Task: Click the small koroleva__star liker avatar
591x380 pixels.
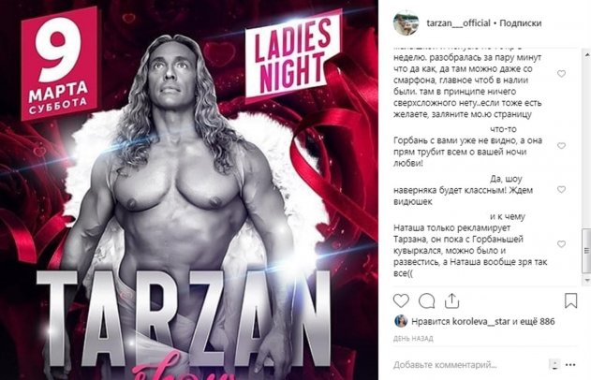Action: coord(400,321)
